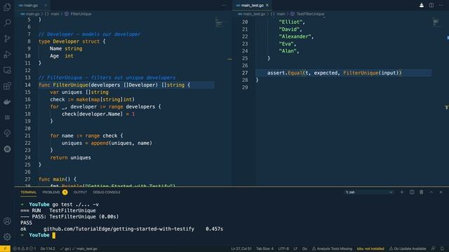Open the Docker view in the activity bar
This screenshot has width=449, height=252.
point(7,101)
